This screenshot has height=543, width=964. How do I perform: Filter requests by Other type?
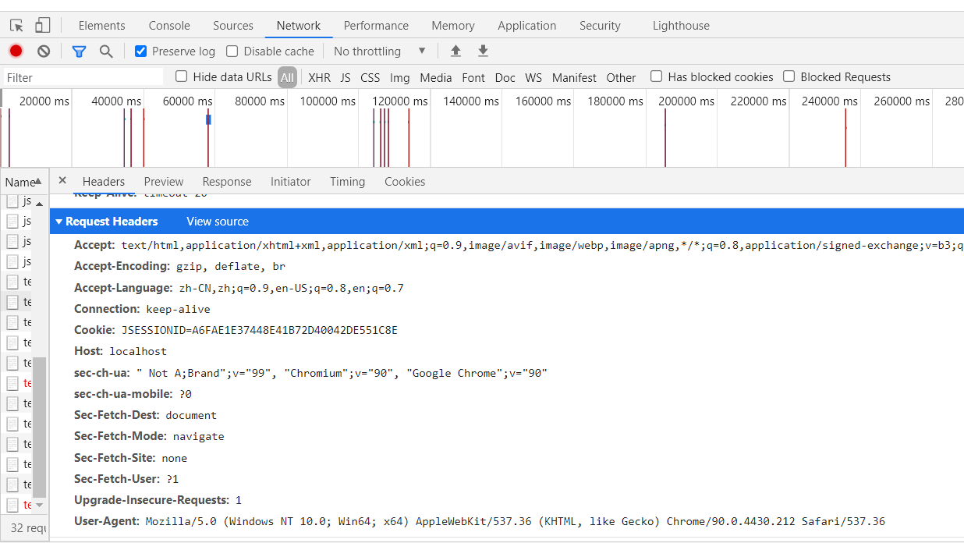click(x=621, y=77)
